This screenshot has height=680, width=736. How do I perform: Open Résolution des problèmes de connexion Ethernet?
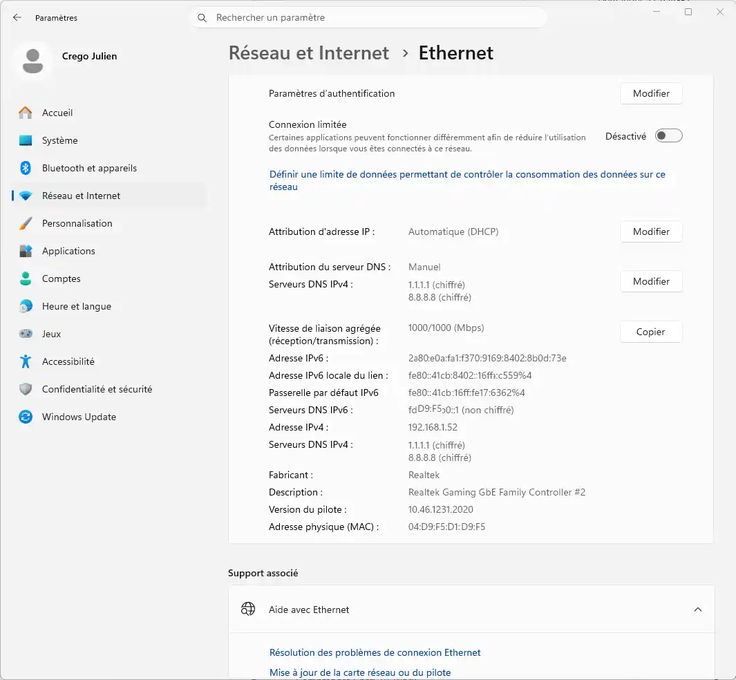[375, 653]
